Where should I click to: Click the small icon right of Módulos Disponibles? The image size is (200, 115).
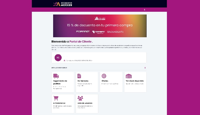point(145,67)
